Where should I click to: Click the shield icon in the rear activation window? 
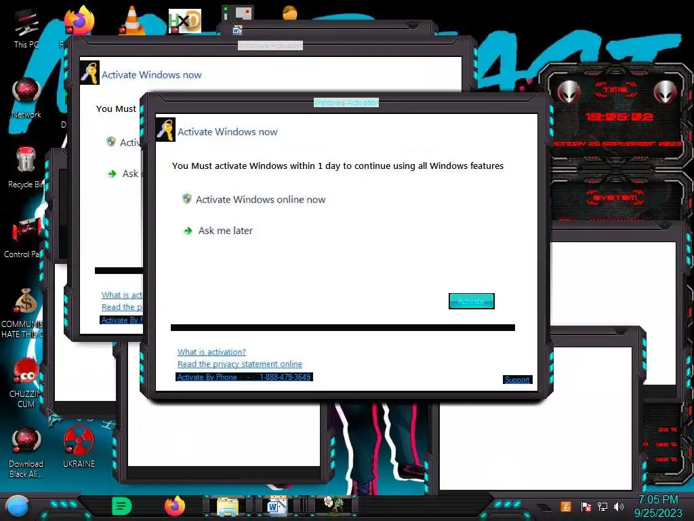coord(111,141)
